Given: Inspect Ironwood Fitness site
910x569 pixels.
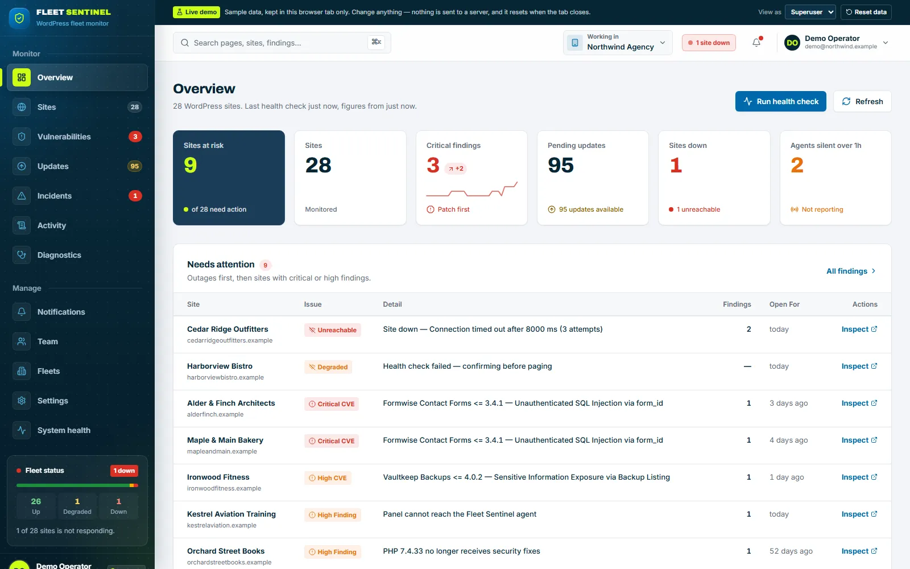Looking at the screenshot, I should (x=859, y=477).
